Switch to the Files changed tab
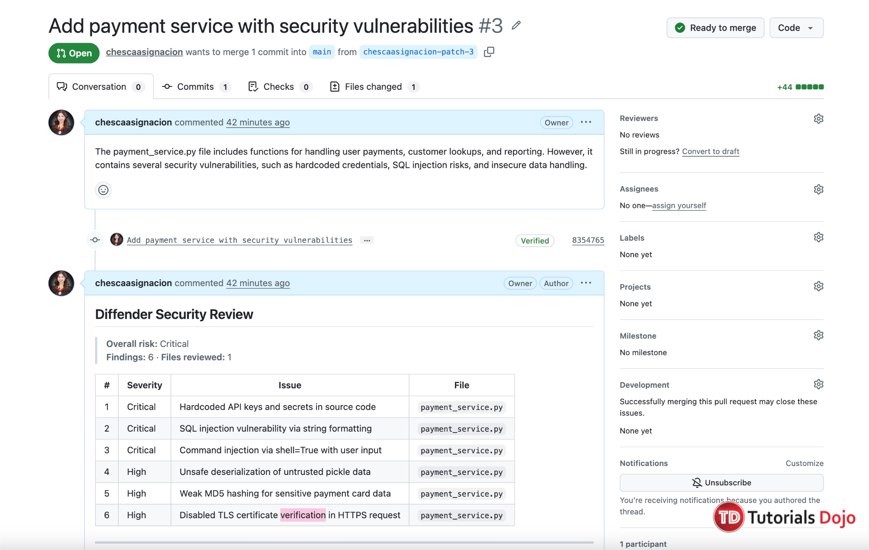 point(375,87)
